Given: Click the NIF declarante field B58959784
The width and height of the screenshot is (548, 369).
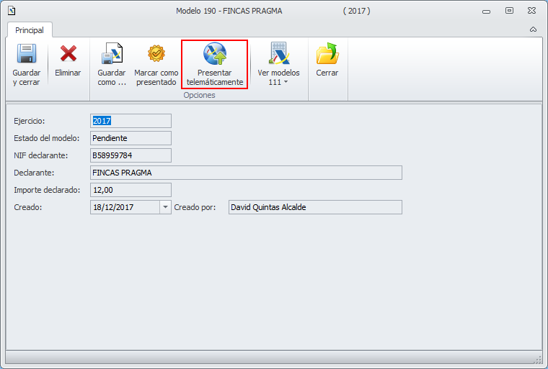Looking at the screenshot, I should 131,155.
